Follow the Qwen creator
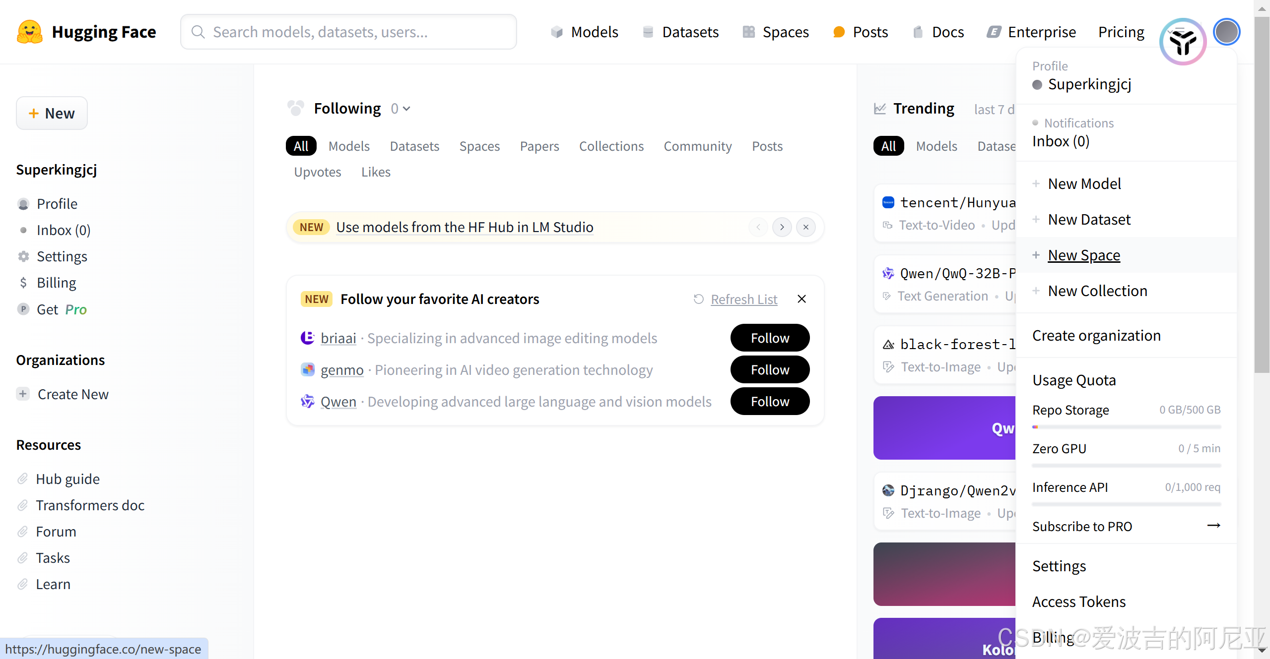 point(769,401)
